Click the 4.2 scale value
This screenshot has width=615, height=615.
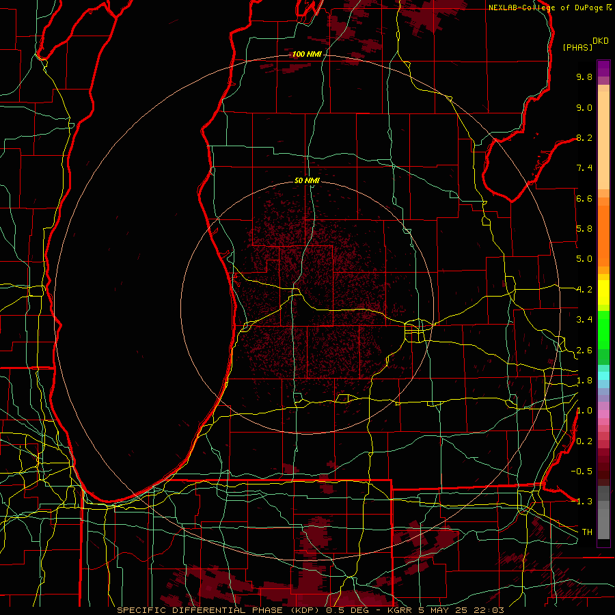point(584,290)
